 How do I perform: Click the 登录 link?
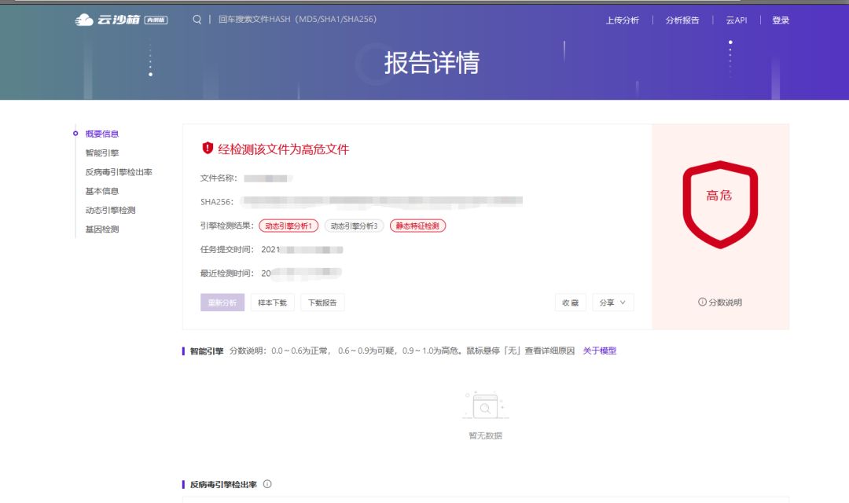pyautogui.click(x=781, y=20)
